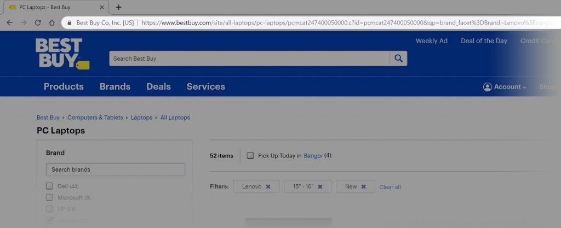Go to Computers & Tablets breadcrumb
Image resolution: width=561 pixels, height=228 pixels.
tap(95, 118)
